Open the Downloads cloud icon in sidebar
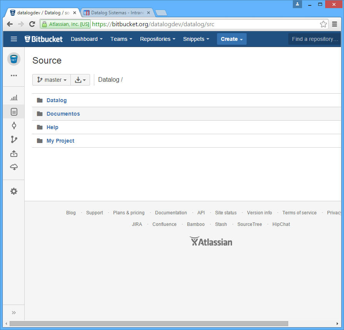The width and height of the screenshot is (344, 330). click(x=14, y=167)
